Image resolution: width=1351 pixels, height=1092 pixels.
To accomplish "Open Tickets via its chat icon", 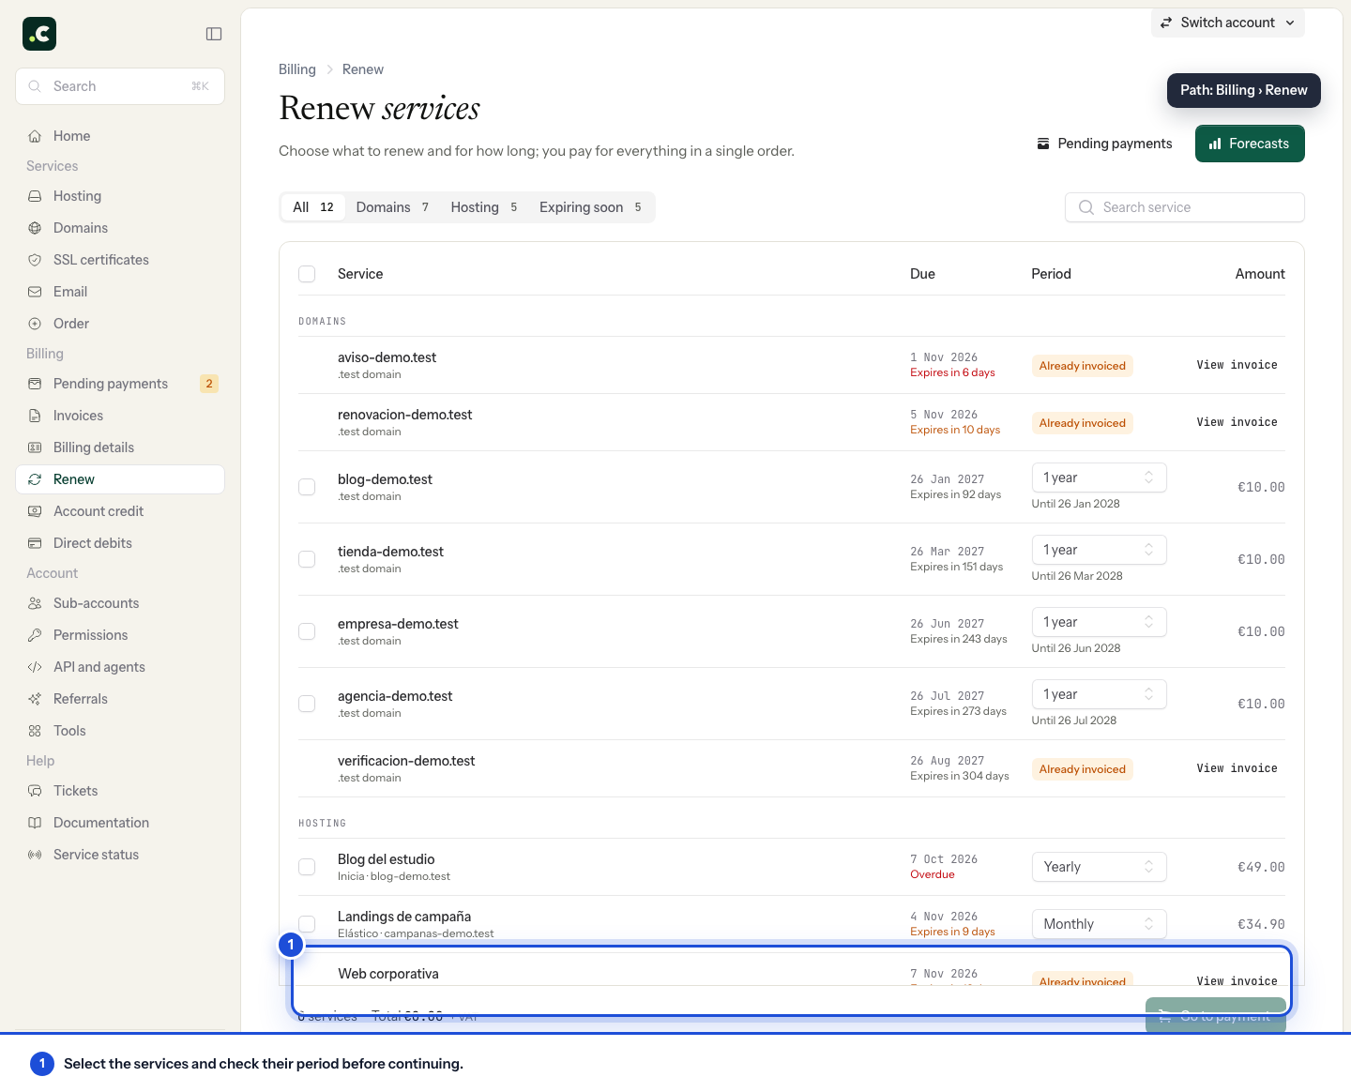I will [35, 791].
